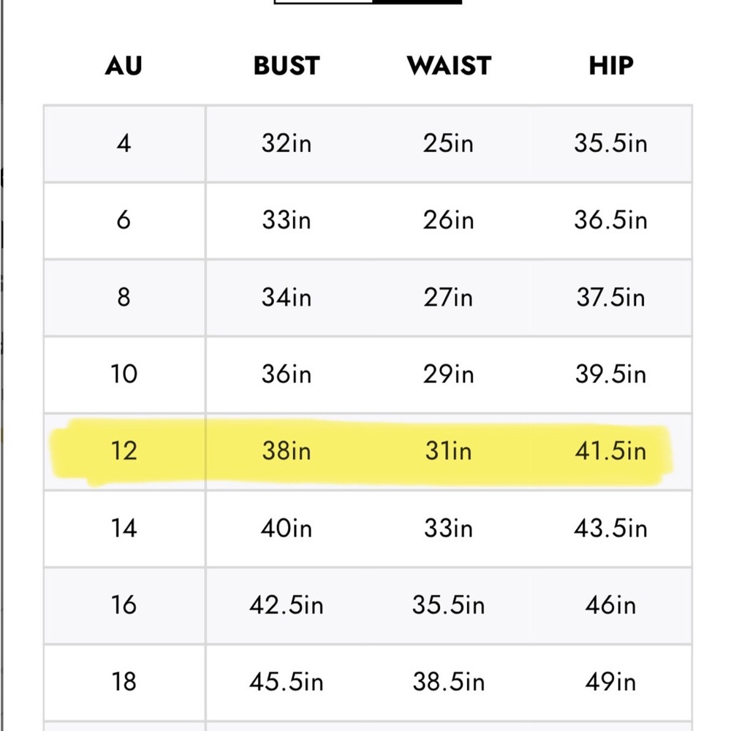The height and width of the screenshot is (731, 731).
Task: Choose AU size 16 row label
Action: (124, 605)
